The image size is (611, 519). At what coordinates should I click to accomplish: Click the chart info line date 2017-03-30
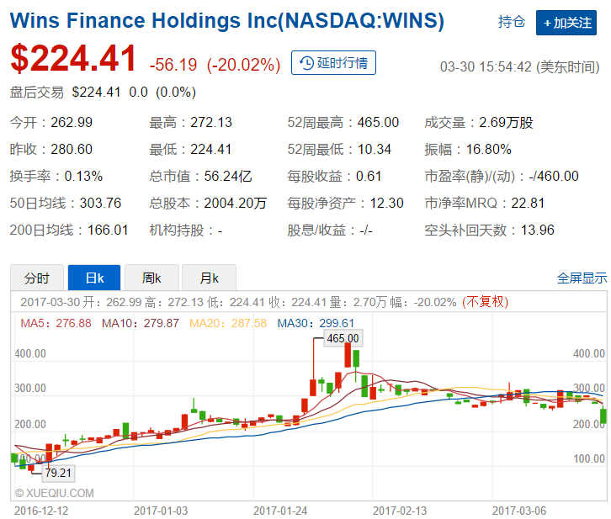[50, 302]
